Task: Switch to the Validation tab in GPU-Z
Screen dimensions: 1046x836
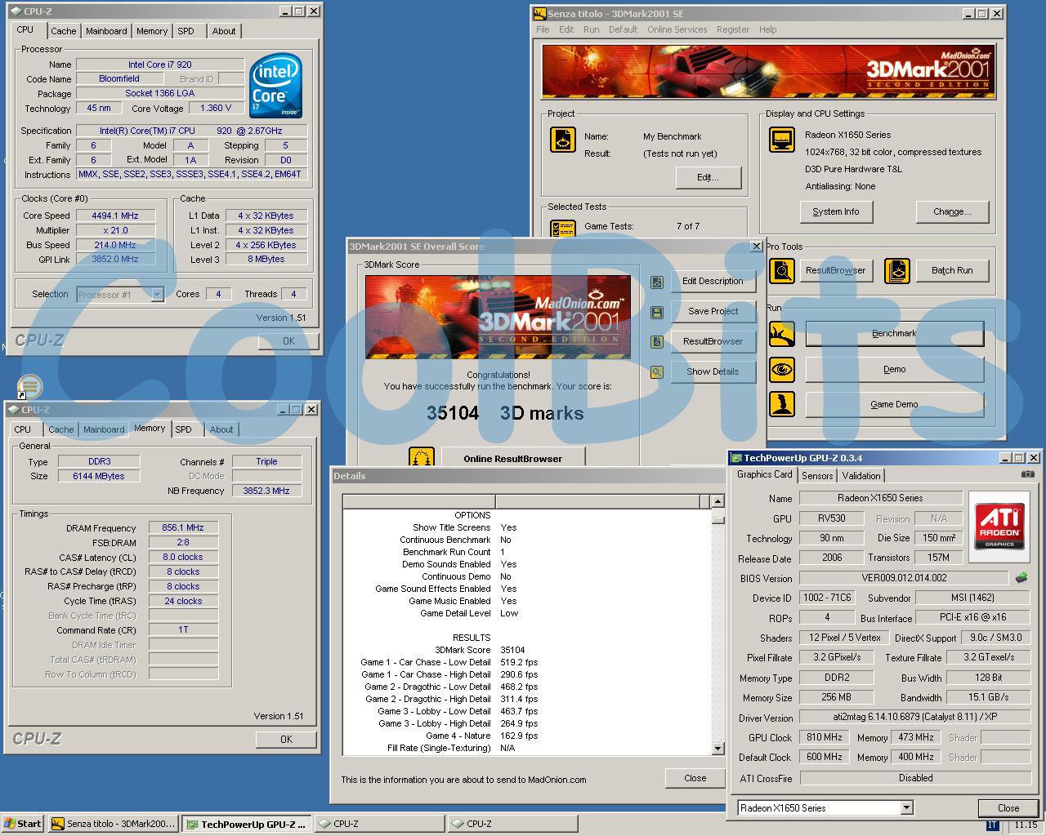Action: point(861,475)
